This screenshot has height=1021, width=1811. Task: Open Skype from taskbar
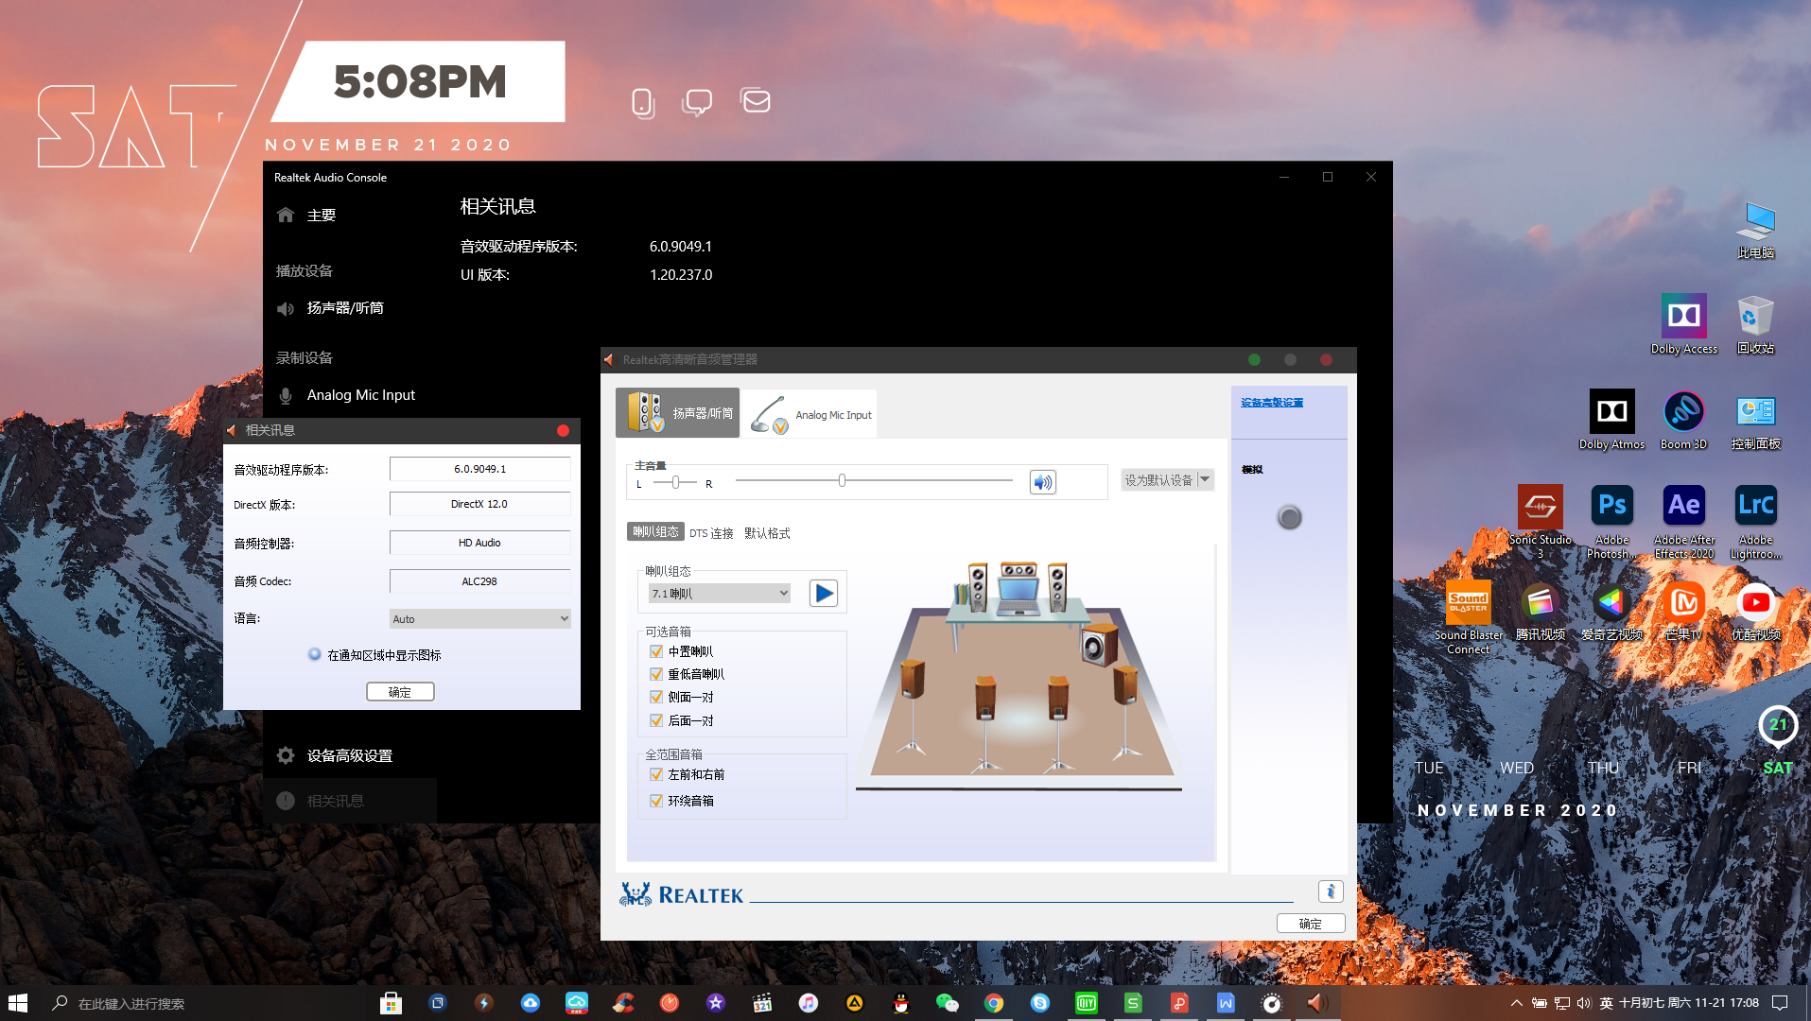pos(1039,1003)
